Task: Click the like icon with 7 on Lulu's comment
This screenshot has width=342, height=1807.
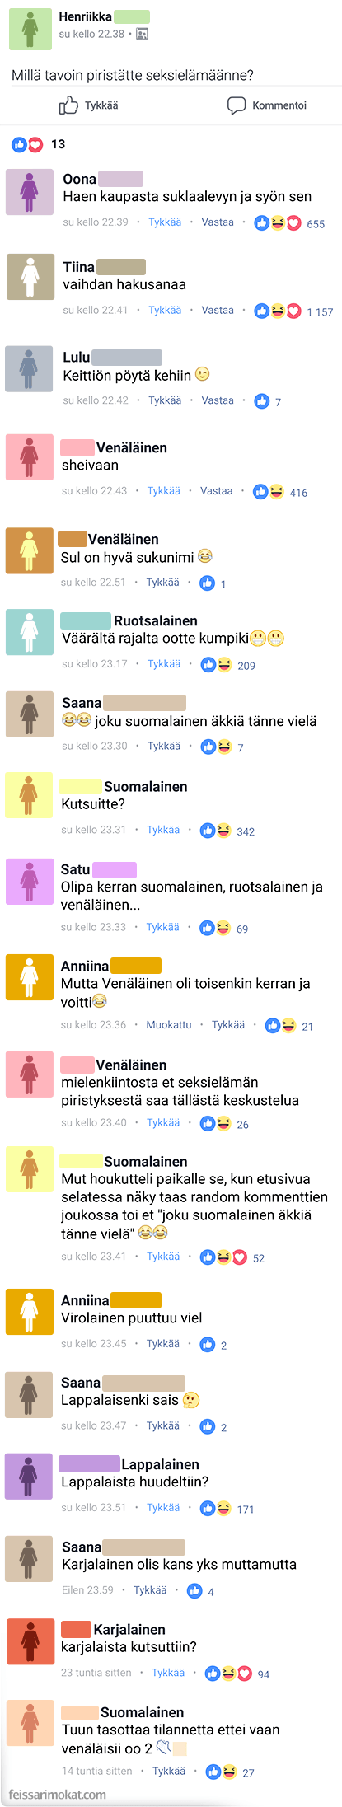Action: 262,401
